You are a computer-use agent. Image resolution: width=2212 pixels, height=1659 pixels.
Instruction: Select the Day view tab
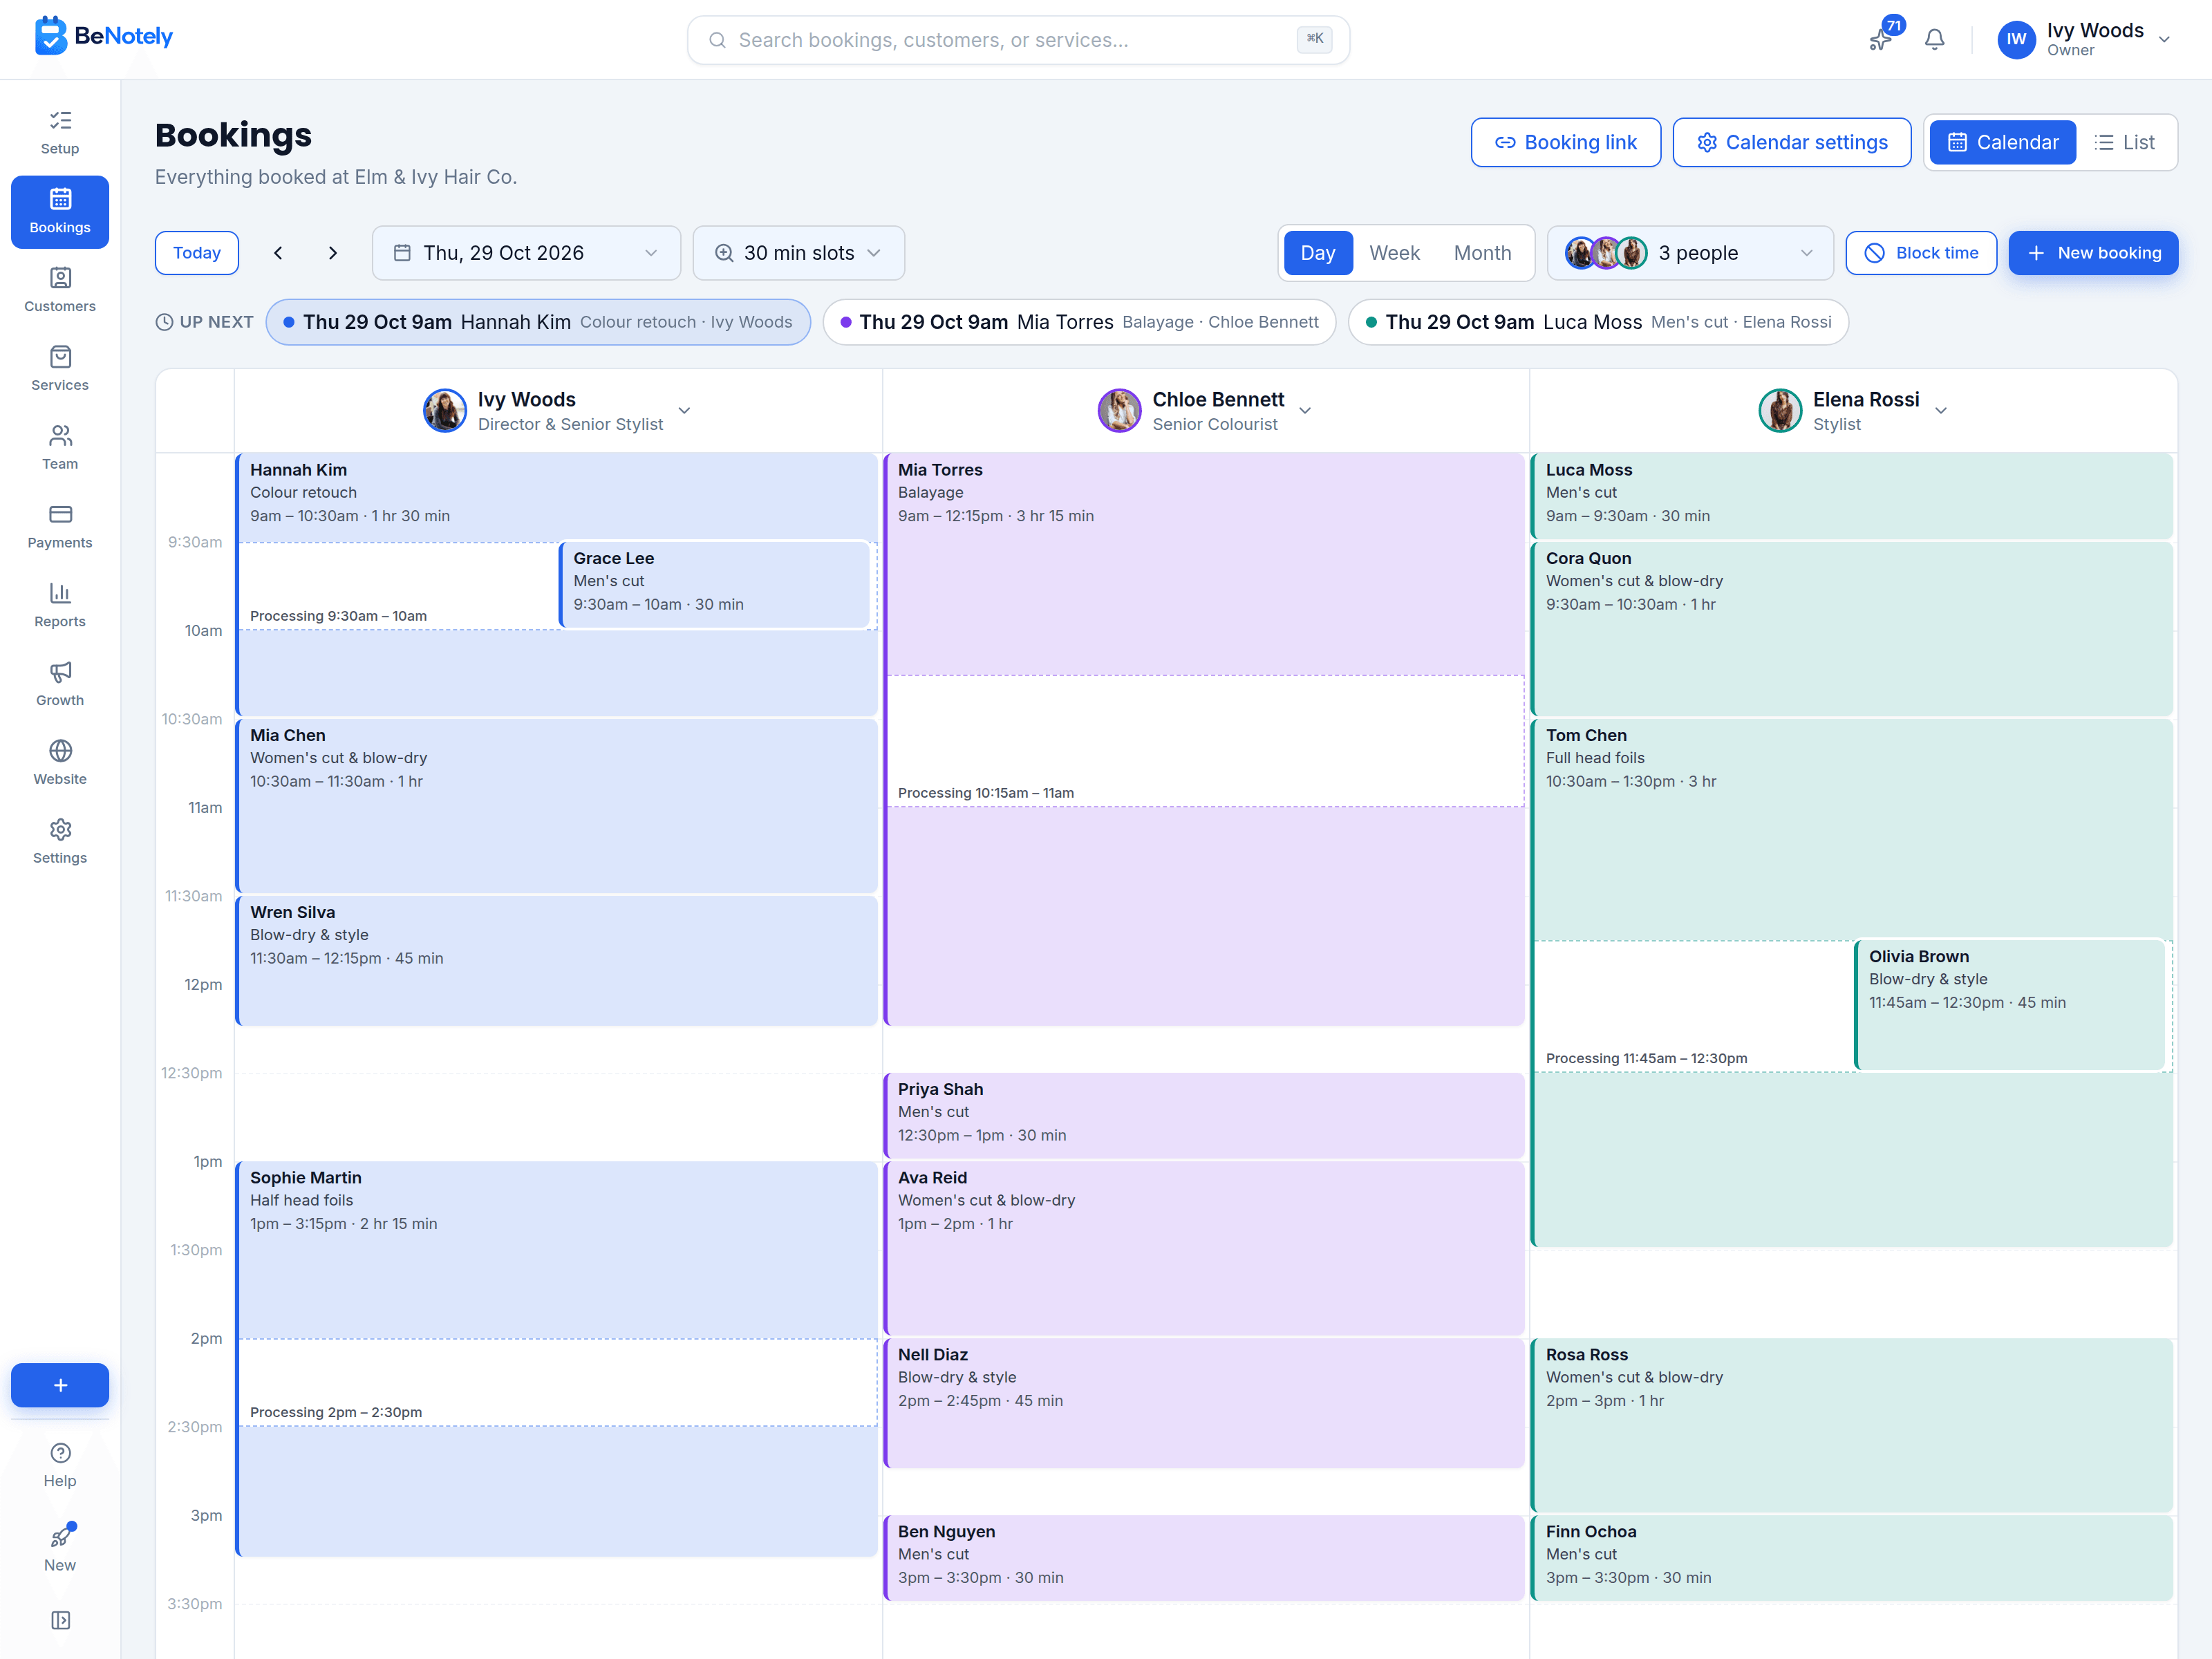click(1318, 253)
